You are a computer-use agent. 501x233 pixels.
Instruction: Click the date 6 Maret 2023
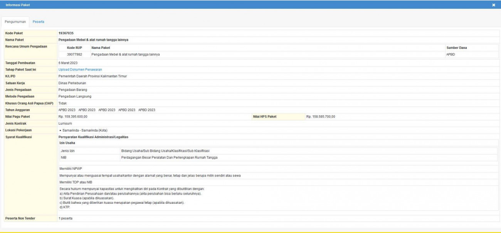coord(69,63)
